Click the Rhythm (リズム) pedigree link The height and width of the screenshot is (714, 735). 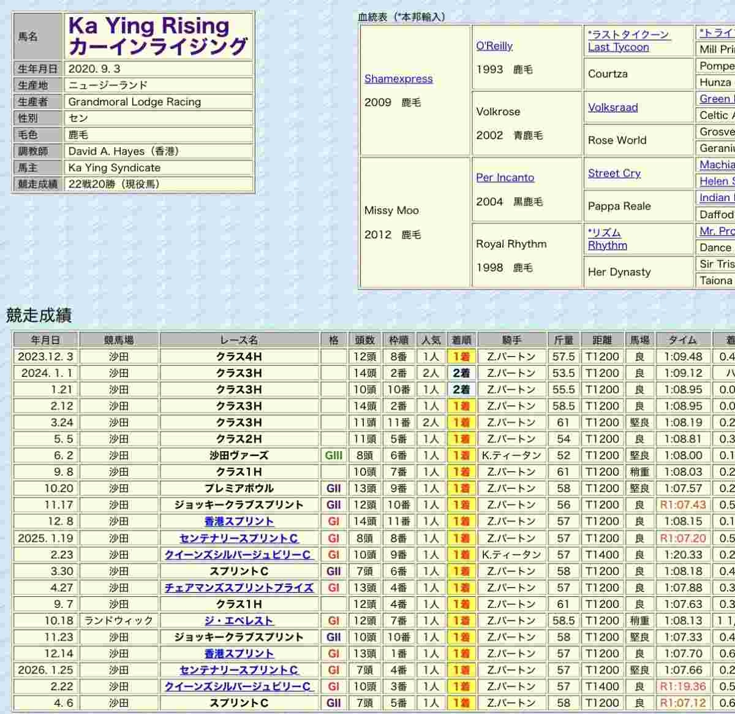[x=607, y=245]
